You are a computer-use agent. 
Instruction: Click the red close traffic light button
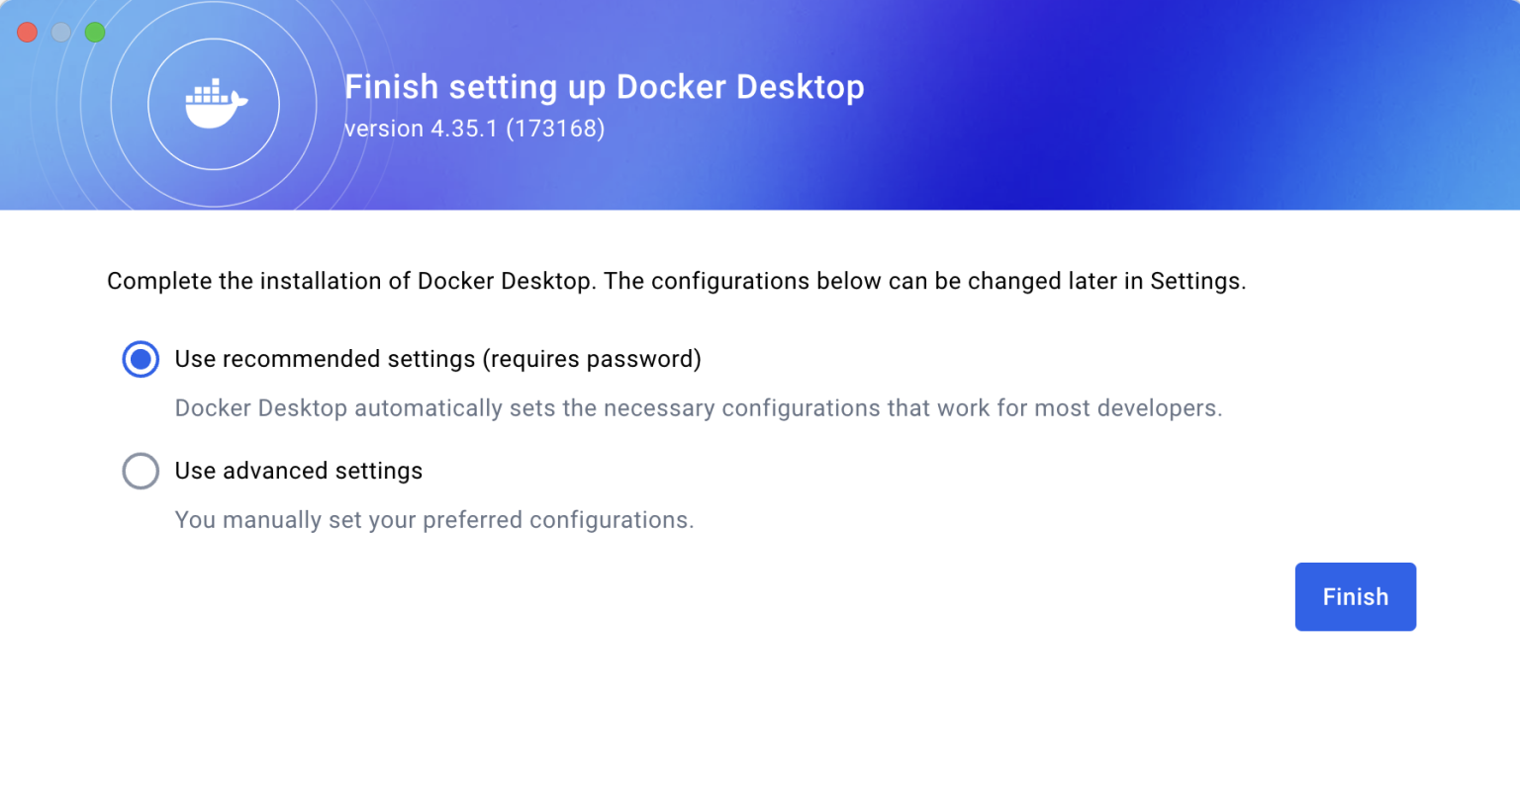(x=27, y=32)
